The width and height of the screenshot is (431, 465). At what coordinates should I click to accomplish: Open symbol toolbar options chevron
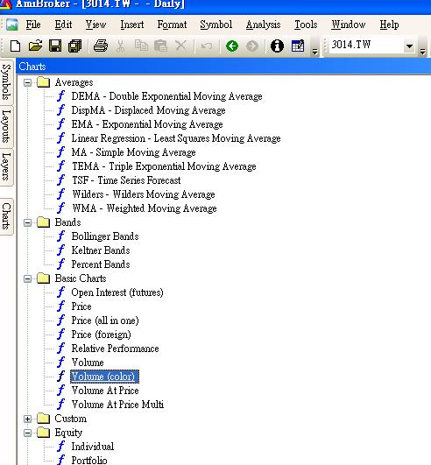(423, 53)
